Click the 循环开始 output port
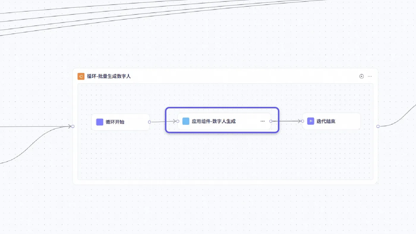 (x=149, y=122)
